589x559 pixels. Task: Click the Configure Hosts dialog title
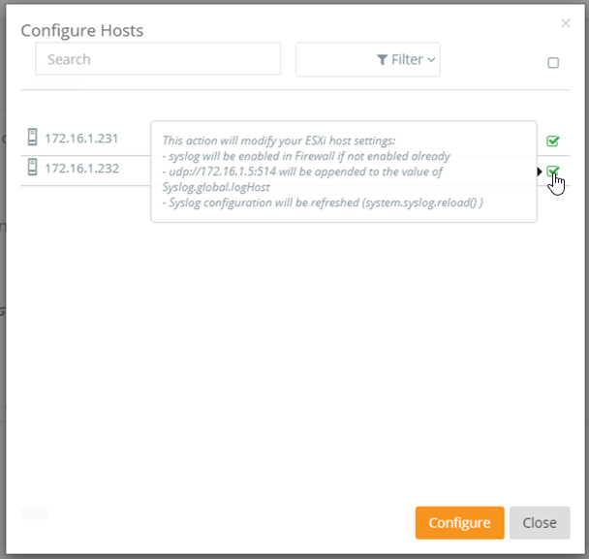(82, 31)
